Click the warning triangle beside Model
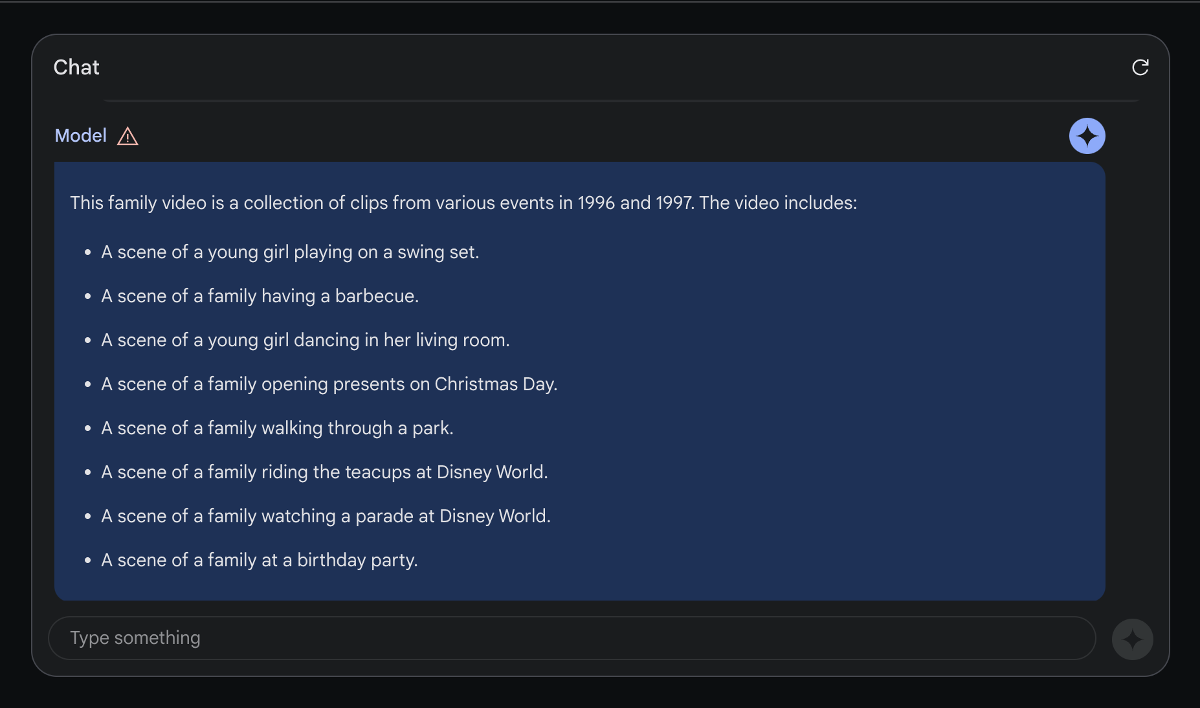 click(x=128, y=137)
